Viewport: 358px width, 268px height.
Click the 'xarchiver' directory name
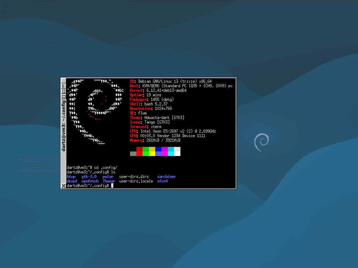click(166, 177)
